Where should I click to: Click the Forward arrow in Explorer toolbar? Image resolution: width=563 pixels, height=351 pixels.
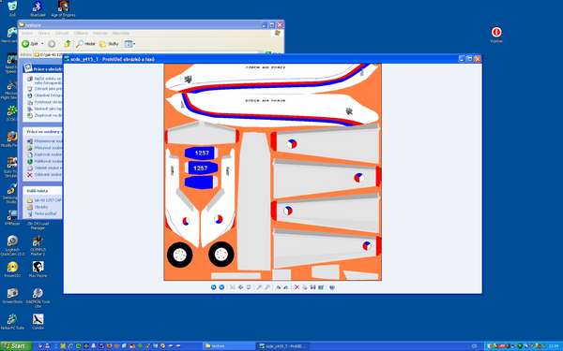pos(52,44)
